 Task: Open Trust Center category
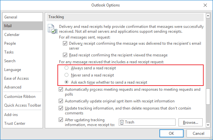click(23, 123)
